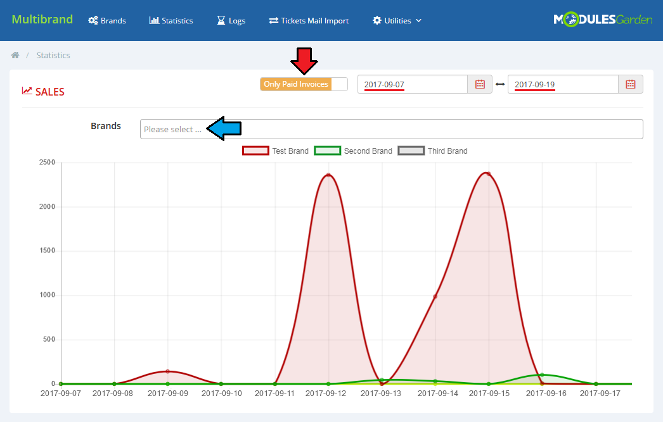Click the Second Brand point on 2017-09-16
The height and width of the screenshot is (422, 663).
[x=542, y=375]
